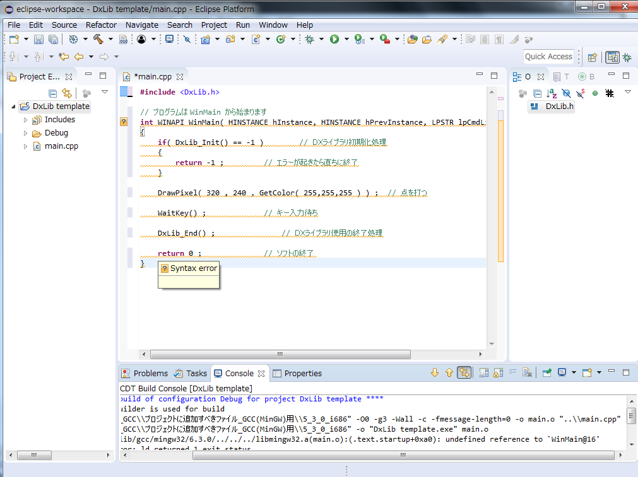The width and height of the screenshot is (638, 477).
Task: Open the Debug perspective
Action: (627, 57)
